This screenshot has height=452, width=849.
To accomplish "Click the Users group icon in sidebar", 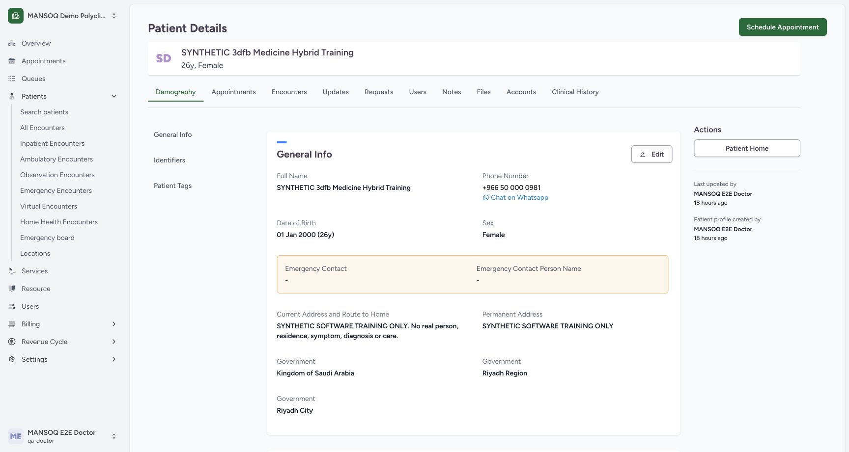I will point(12,306).
